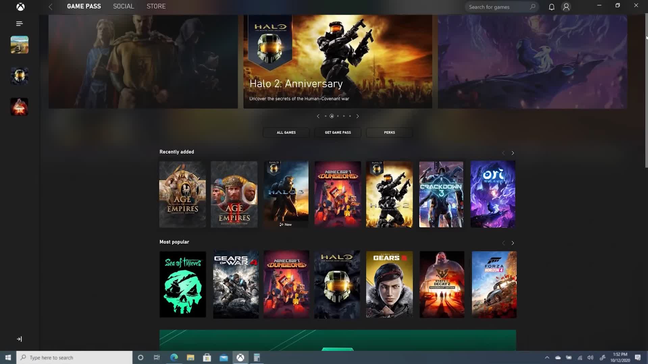The height and width of the screenshot is (364, 648).
Task: Select the third carousel dot
Action: pyautogui.click(x=338, y=116)
